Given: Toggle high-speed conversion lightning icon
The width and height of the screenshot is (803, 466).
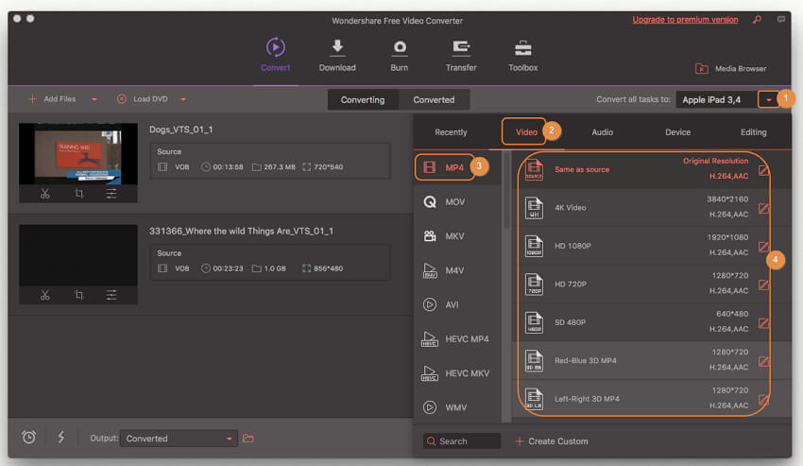Looking at the screenshot, I should click(61, 438).
